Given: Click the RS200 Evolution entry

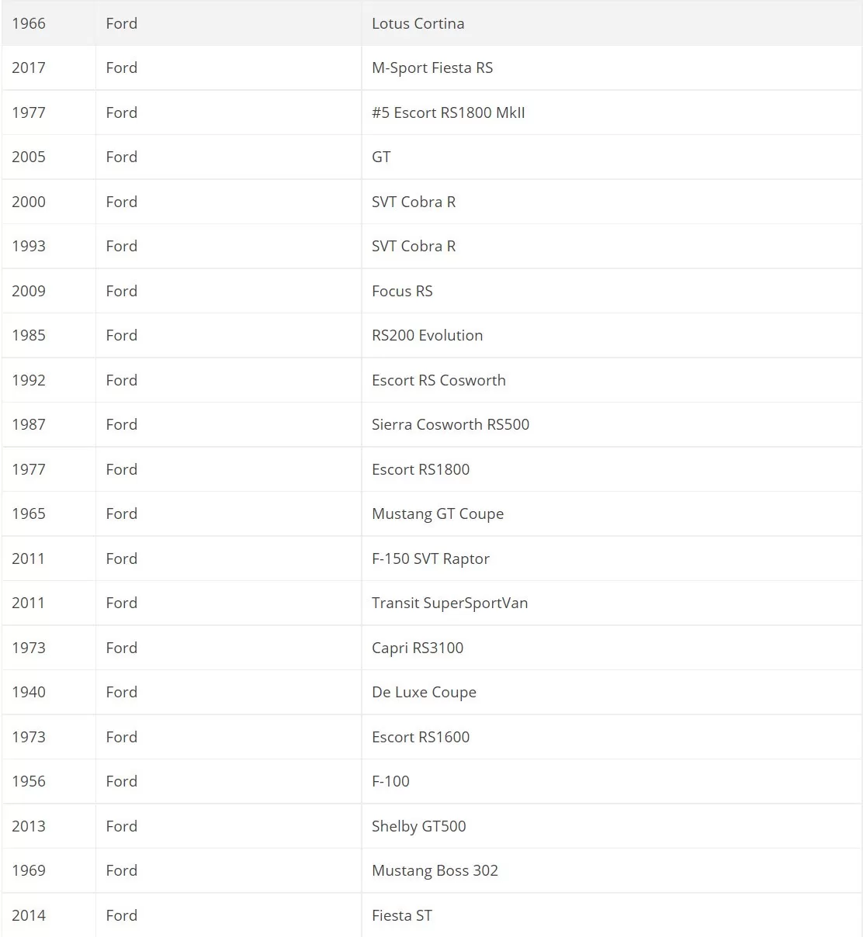Looking at the screenshot, I should click(427, 335).
